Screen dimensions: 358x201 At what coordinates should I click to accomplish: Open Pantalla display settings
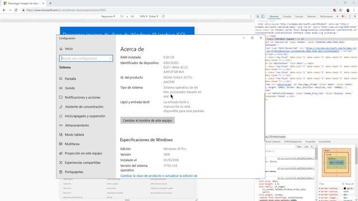coord(70,79)
